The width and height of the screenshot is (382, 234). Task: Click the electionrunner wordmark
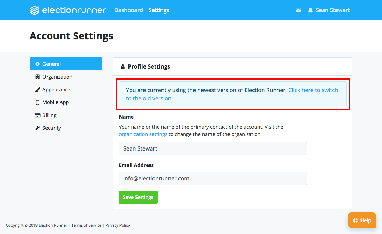pyautogui.click(x=74, y=10)
